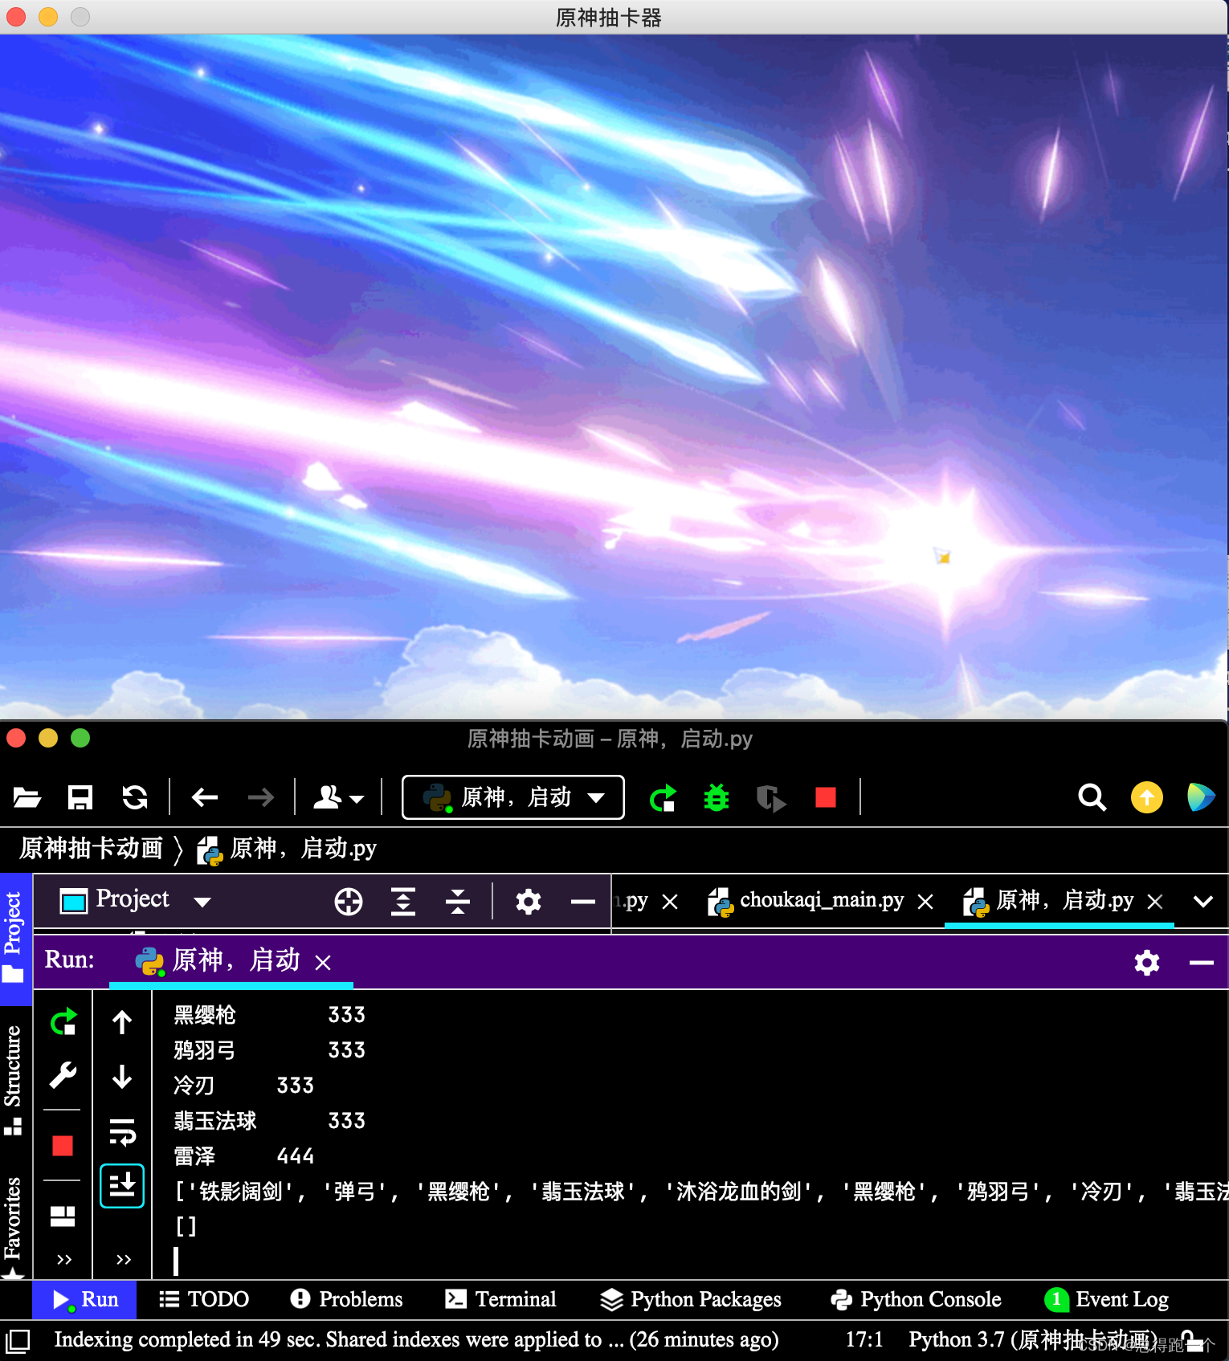Expand the Project view dropdown
This screenshot has height=1361, width=1229.
click(202, 902)
